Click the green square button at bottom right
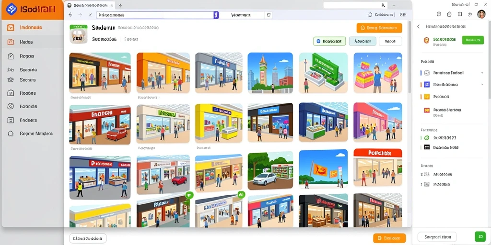The width and height of the screenshot is (491, 245). click(479, 236)
